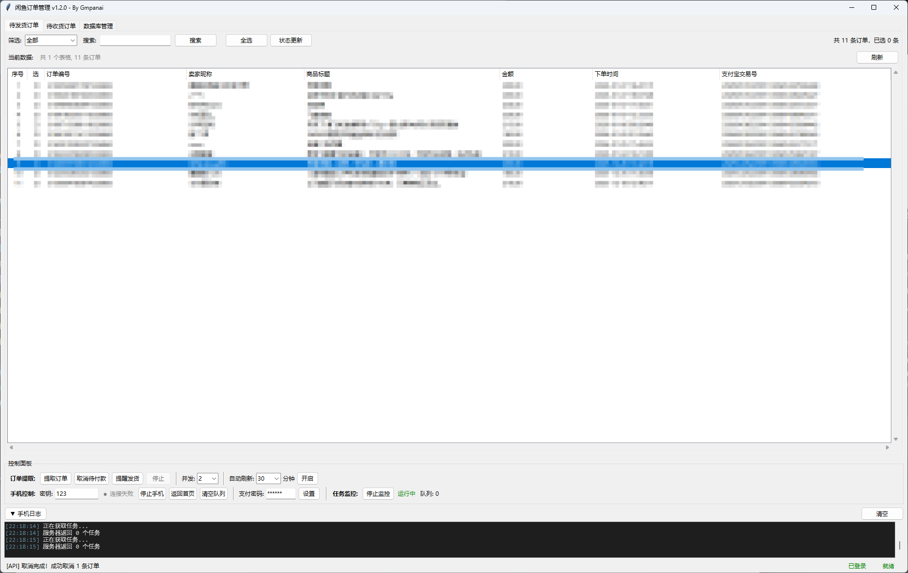Cancel pending payments with 取消待付款

pos(91,479)
